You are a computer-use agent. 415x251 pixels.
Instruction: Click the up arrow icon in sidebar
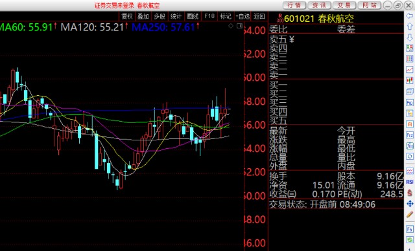click(x=409, y=27)
